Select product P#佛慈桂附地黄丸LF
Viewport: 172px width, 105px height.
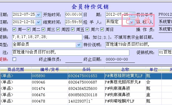tap(124, 76)
